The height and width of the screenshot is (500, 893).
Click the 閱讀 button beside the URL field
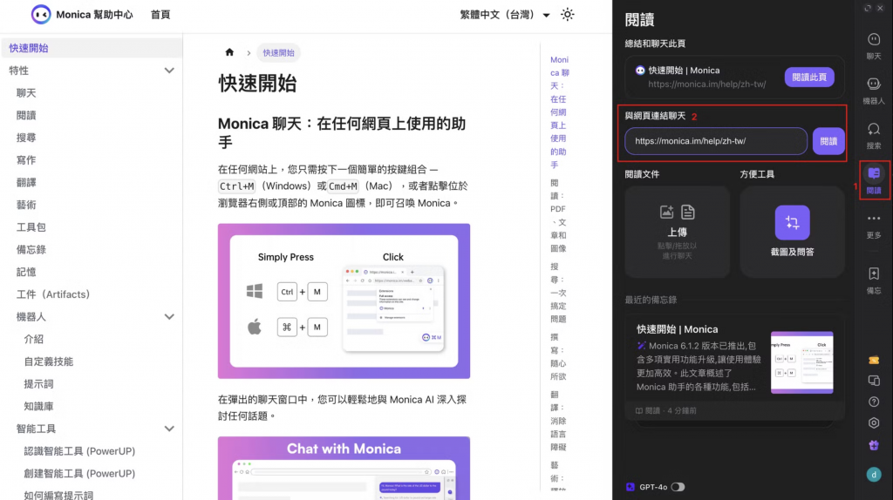828,141
